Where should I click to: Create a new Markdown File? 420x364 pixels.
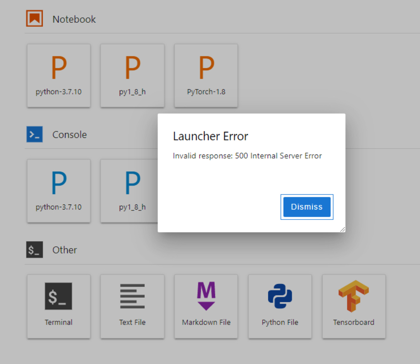(x=206, y=306)
